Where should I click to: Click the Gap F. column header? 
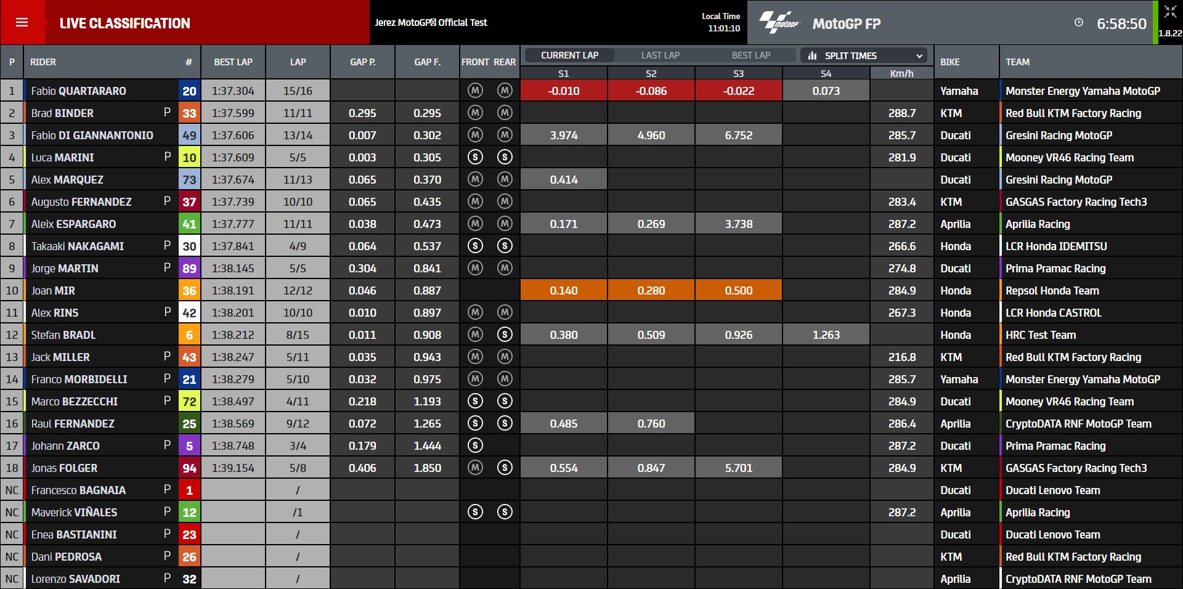427,62
